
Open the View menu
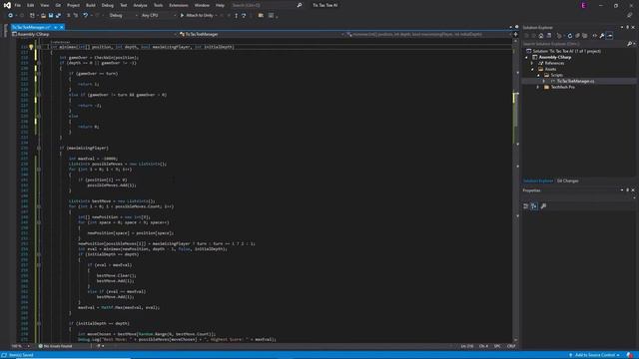[44, 5]
